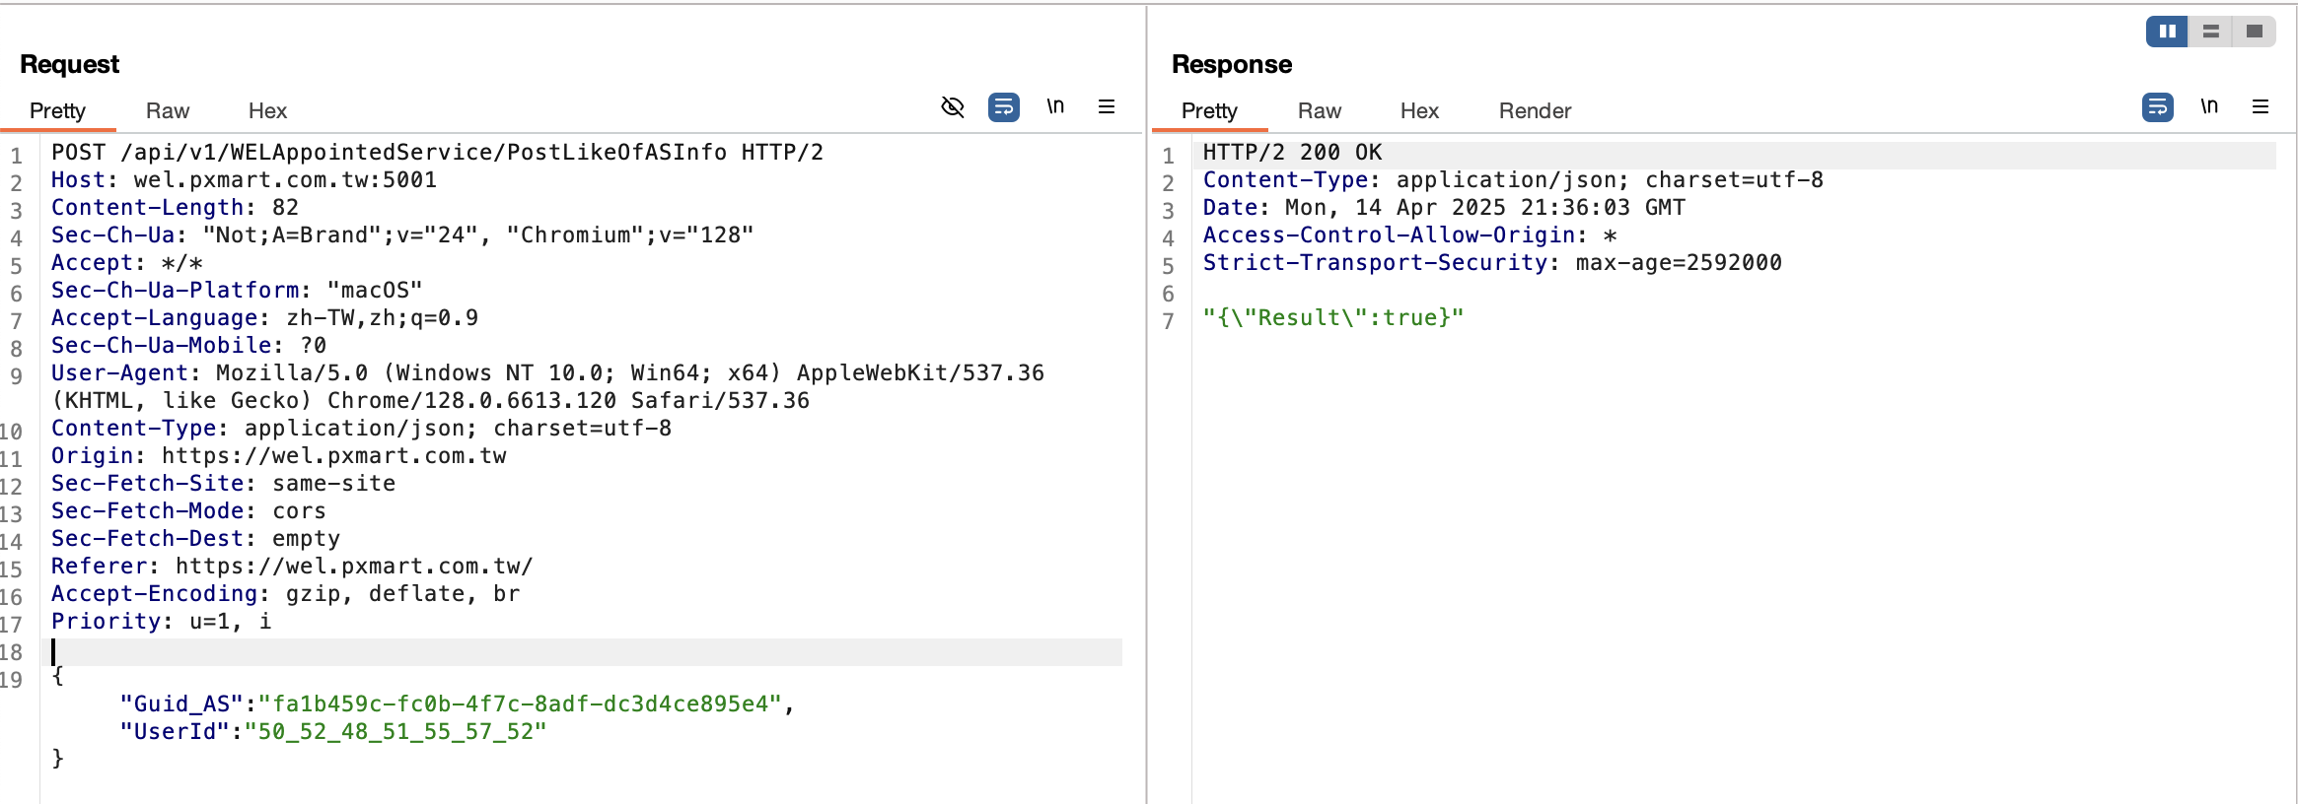Click the Origin https://wel.pxmart.com.tw line

[x=278, y=456]
